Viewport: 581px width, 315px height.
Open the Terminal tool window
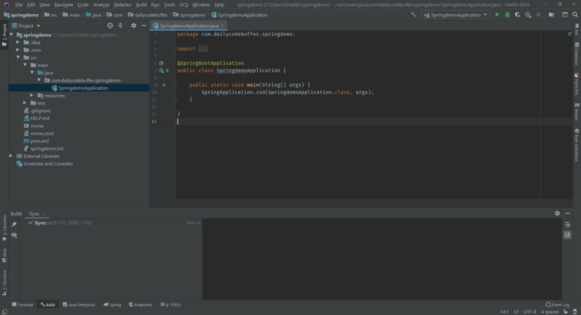[x=23, y=305]
